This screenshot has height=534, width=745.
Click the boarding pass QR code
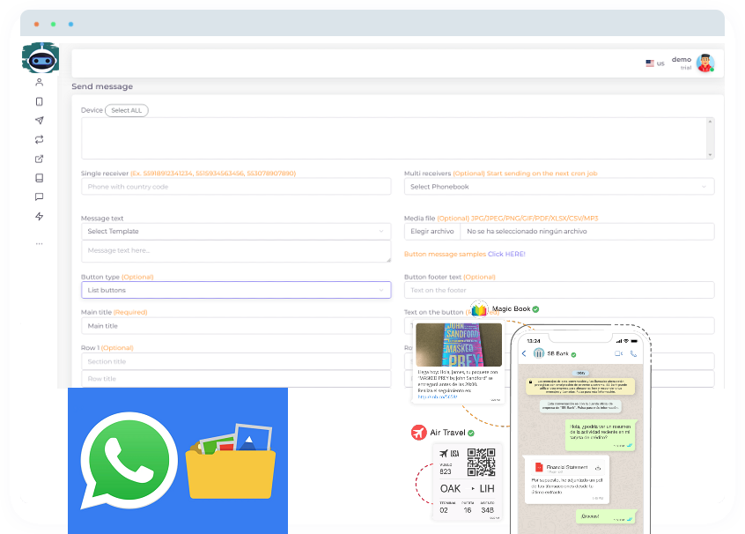coord(482,462)
